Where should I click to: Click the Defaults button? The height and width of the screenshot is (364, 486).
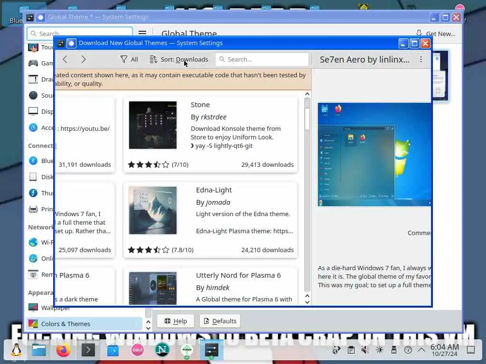(220, 321)
